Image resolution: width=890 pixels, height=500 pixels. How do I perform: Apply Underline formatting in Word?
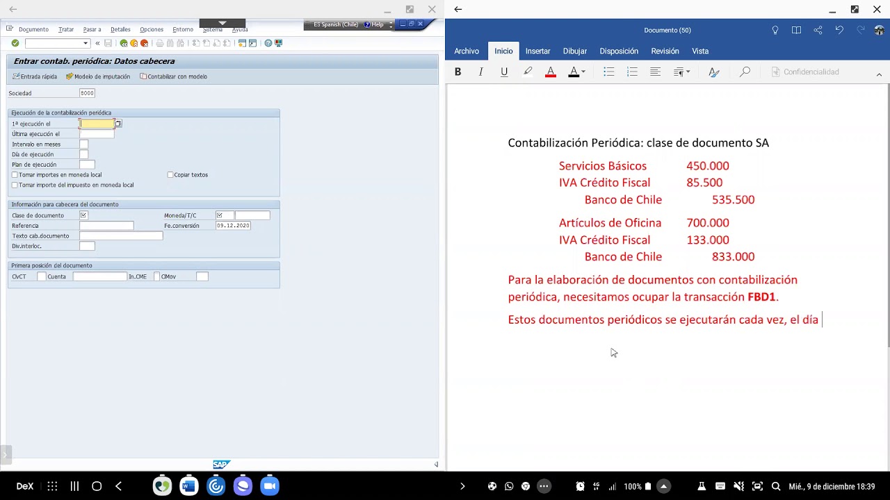point(504,72)
